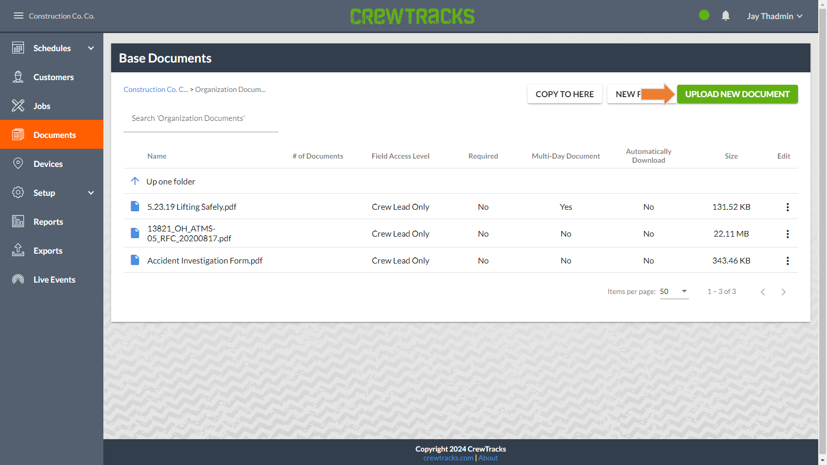
Task: Click the Reports chart icon
Action: click(x=18, y=222)
